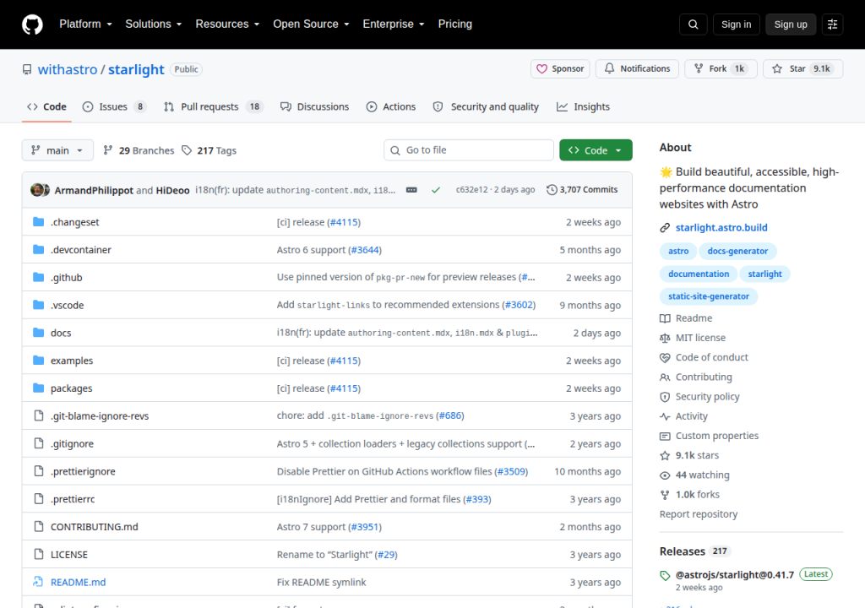Screen dimensions: 865x608
Task: Click the Sponsor button
Action: pos(560,68)
